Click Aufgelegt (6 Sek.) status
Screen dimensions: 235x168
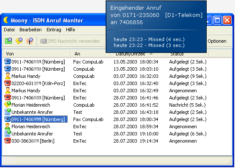click(x=188, y=134)
